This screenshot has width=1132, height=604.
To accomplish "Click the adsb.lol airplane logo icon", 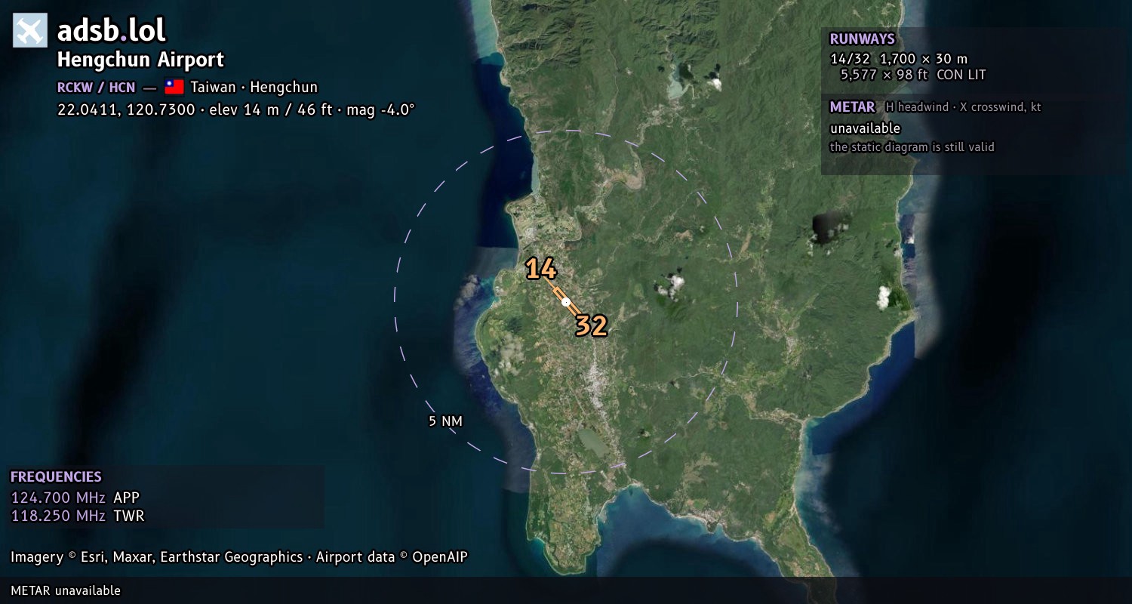I will pos(30,31).
